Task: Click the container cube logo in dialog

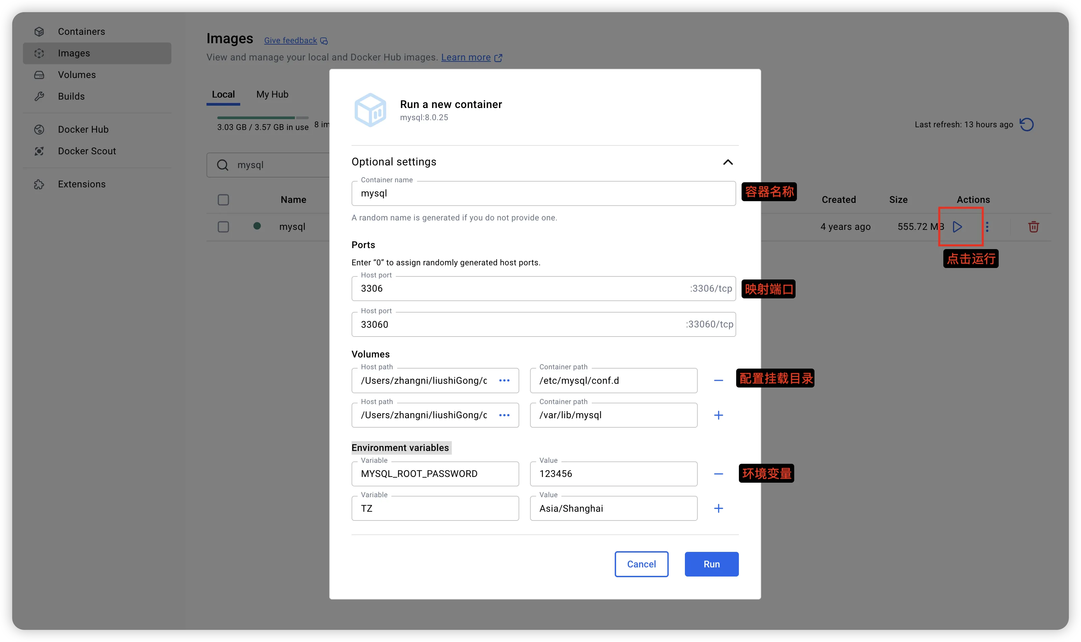Action: (370, 110)
